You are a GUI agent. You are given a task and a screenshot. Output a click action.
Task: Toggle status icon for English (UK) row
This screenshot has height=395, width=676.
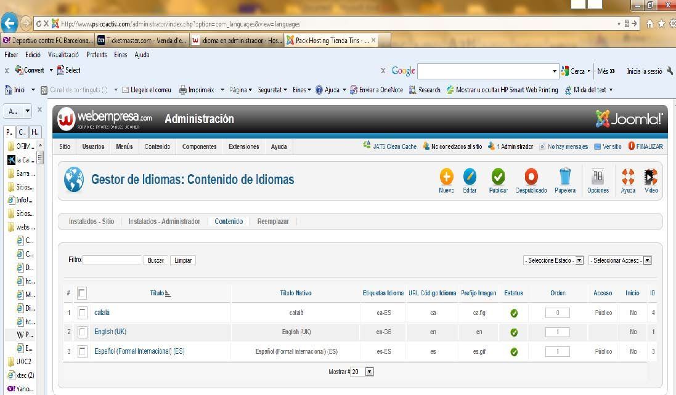[x=514, y=332]
